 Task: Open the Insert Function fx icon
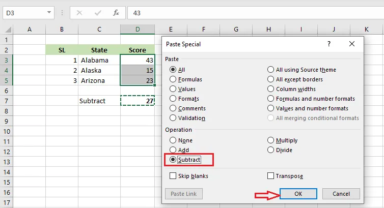[116, 13]
